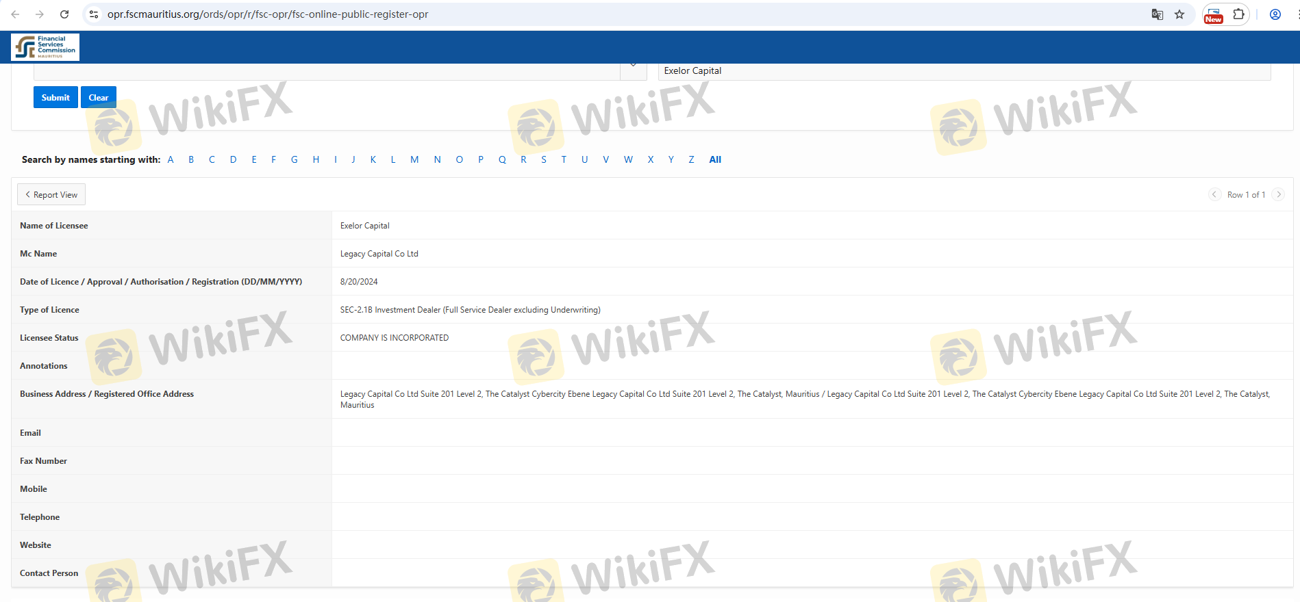
Task: Select the All names filter
Action: coord(715,159)
